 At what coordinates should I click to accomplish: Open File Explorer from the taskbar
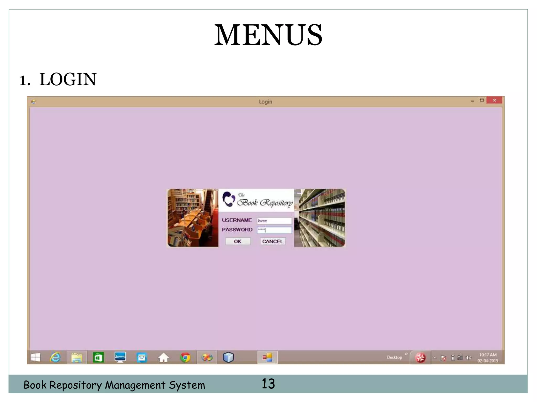point(77,358)
